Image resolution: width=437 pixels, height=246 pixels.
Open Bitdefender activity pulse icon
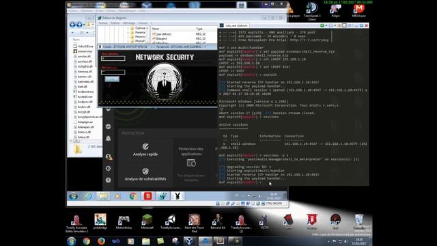[109, 126]
